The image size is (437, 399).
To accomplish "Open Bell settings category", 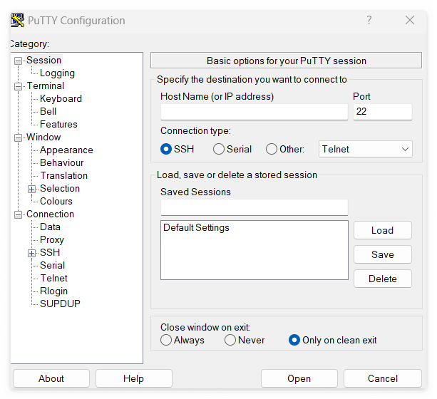I will (x=48, y=111).
